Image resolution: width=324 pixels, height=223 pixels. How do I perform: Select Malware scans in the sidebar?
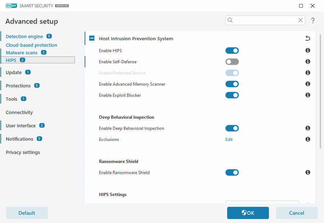point(22,53)
